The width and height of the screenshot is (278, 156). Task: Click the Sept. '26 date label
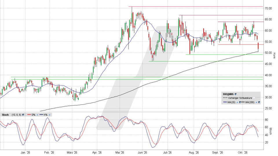217,153
